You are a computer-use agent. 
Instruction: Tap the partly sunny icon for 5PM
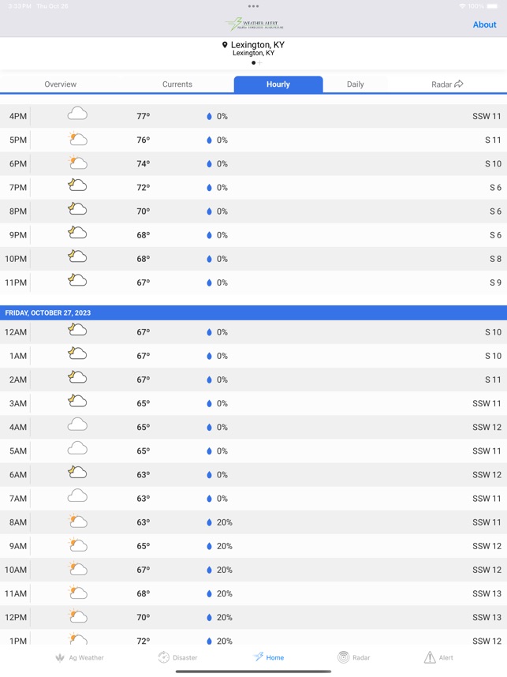click(x=78, y=139)
